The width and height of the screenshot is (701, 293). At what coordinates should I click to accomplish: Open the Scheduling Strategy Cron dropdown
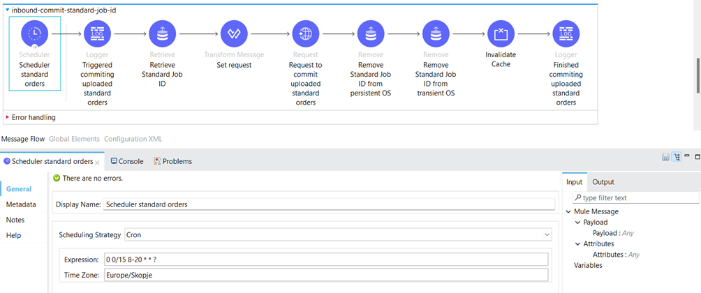[x=338, y=234]
